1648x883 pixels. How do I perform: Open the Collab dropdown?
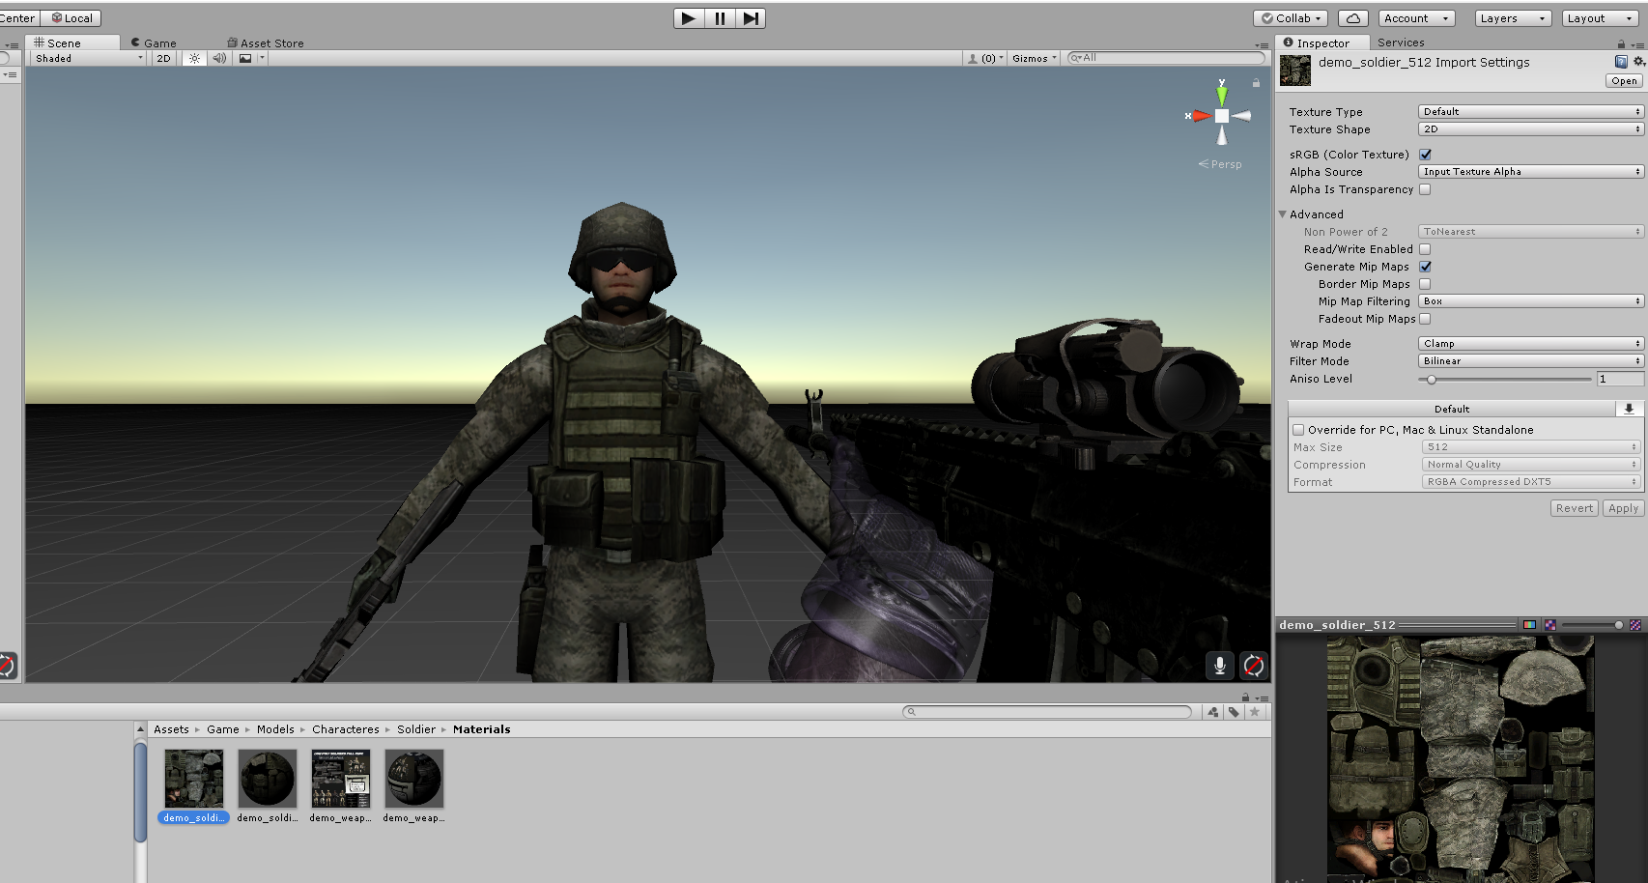[x=1291, y=18]
